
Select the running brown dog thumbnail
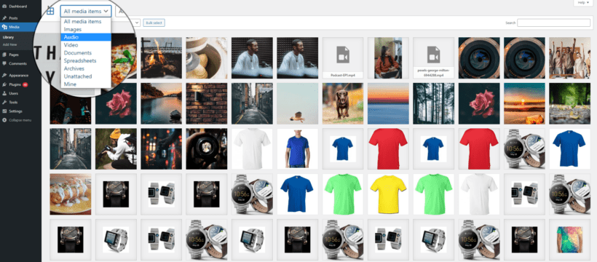point(343,103)
